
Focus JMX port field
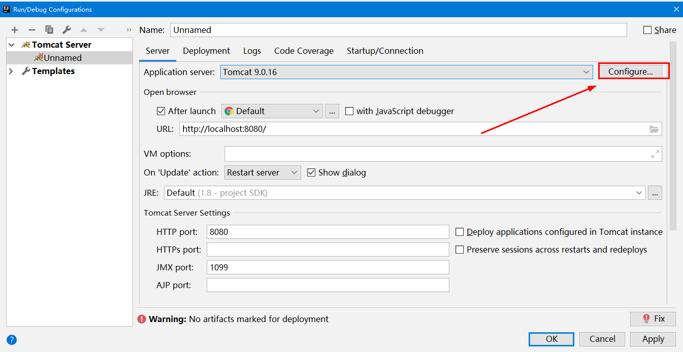328,267
